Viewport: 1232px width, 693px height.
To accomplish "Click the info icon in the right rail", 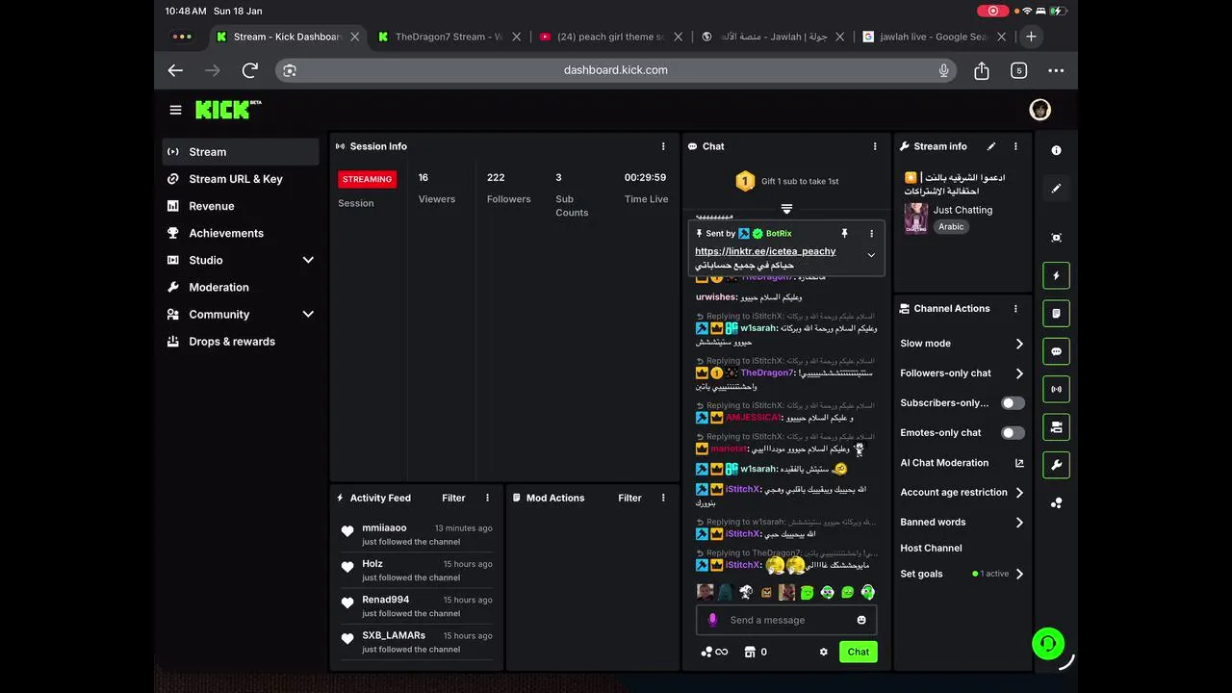I will (1056, 150).
